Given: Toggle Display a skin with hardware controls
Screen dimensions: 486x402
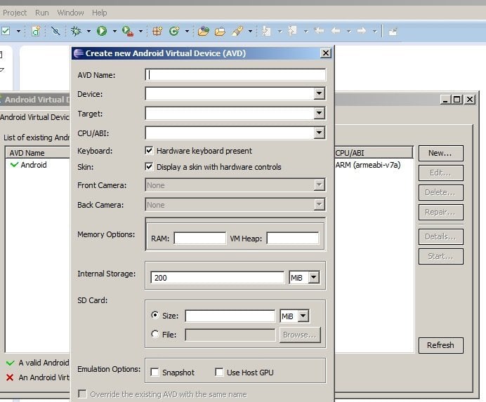Looking at the screenshot, I should [x=149, y=166].
